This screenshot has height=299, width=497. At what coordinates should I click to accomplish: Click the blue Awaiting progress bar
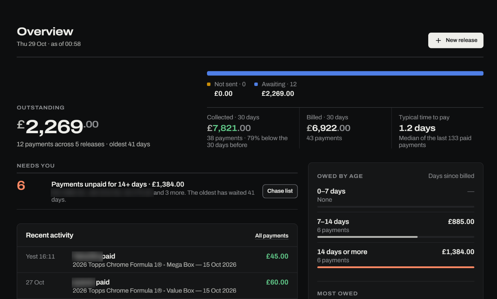(345, 73)
